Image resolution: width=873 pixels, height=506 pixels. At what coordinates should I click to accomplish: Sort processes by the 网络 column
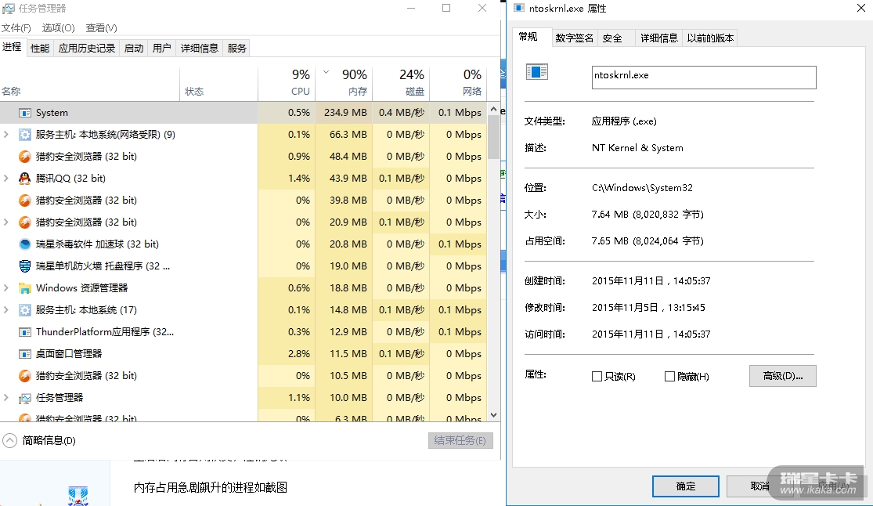(459, 84)
